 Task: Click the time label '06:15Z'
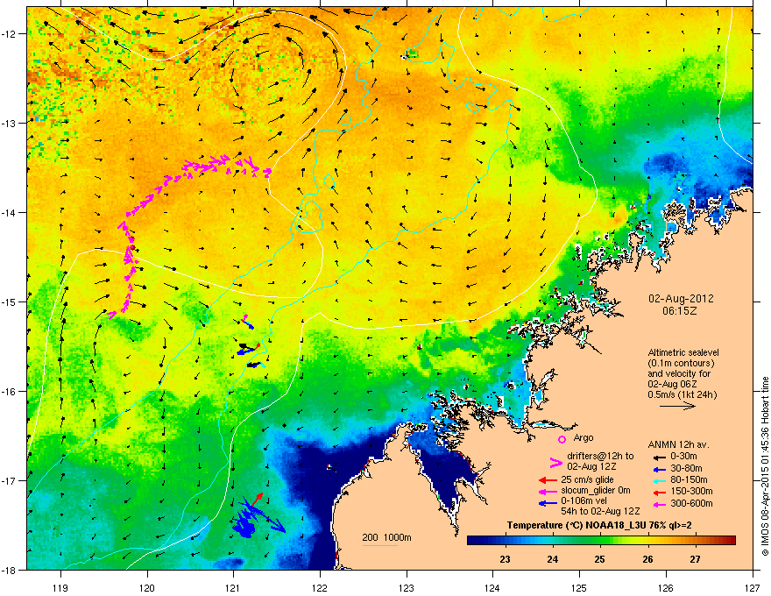[680, 311]
